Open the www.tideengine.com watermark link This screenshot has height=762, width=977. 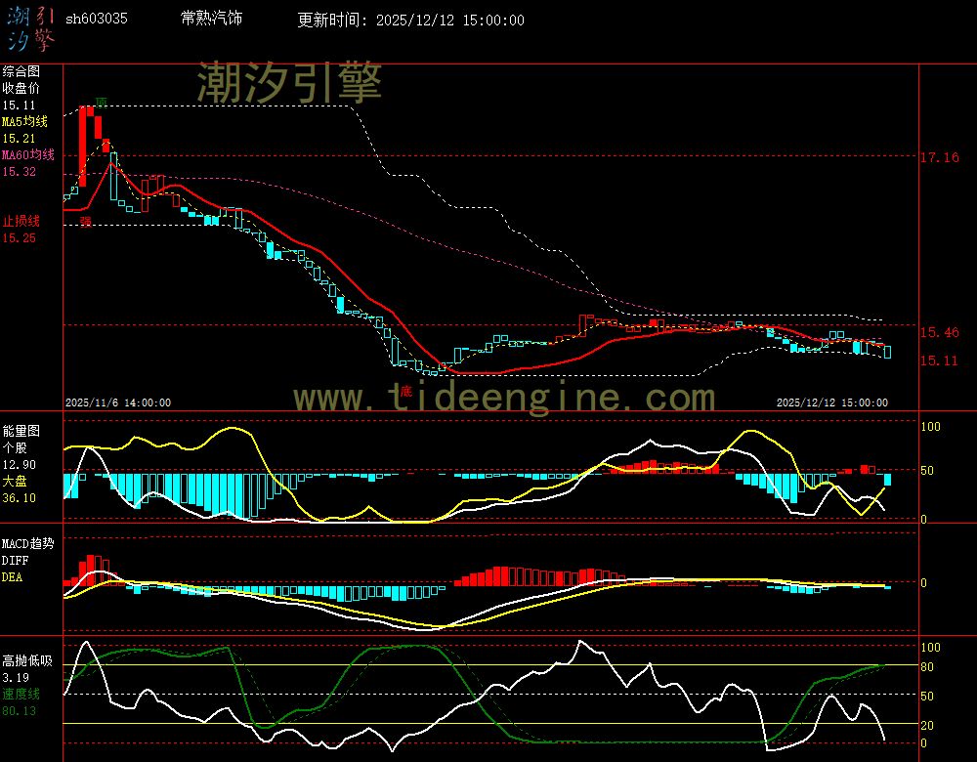point(501,397)
